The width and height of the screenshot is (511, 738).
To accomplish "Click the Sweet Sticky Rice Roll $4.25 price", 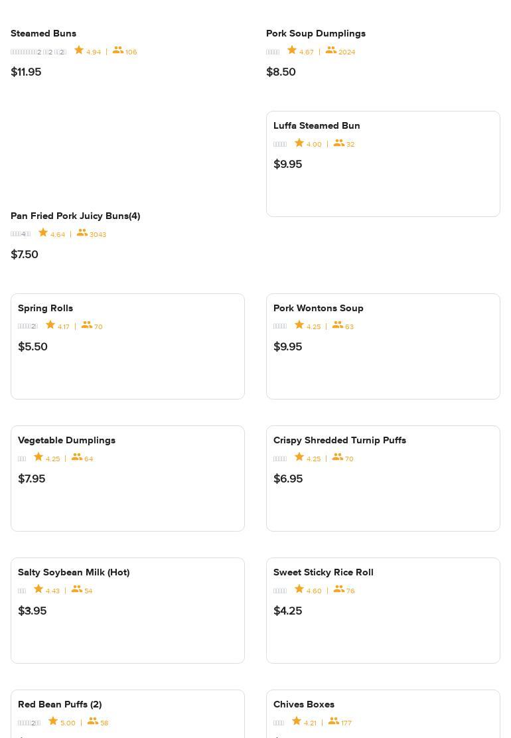I will (287, 611).
